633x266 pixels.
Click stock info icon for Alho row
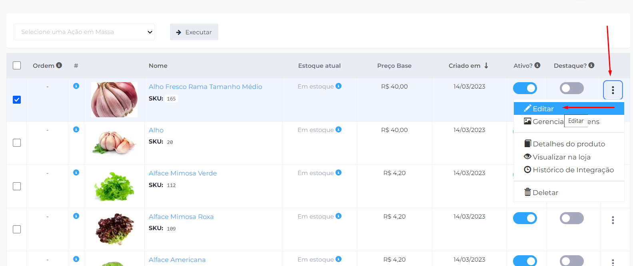click(x=338, y=130)
